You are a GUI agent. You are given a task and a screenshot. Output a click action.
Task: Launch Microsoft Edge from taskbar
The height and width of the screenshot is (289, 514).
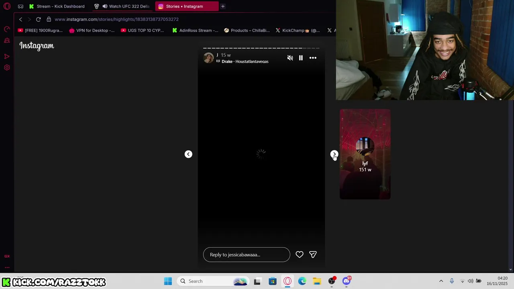(x=302, y=281)
